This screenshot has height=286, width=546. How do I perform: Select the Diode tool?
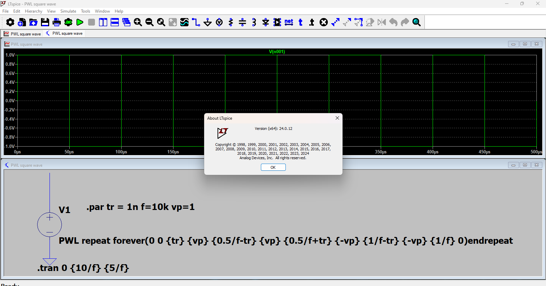point(266,22)
